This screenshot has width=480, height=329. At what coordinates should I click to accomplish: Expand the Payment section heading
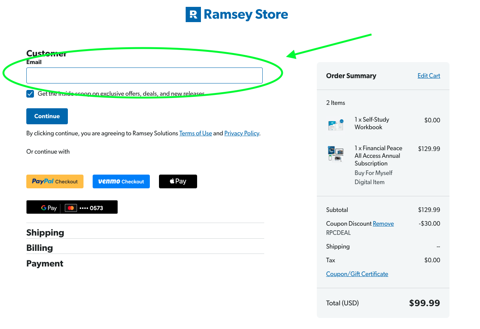(x=45, y=263)
